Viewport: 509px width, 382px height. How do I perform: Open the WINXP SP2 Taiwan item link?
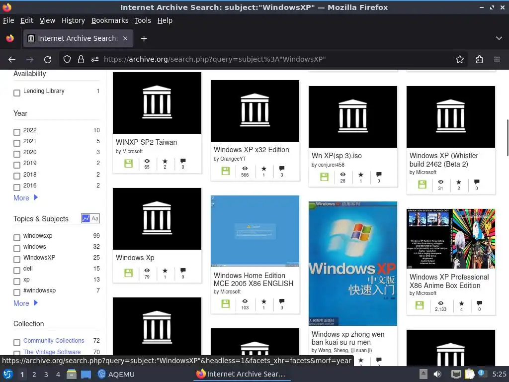147,142
